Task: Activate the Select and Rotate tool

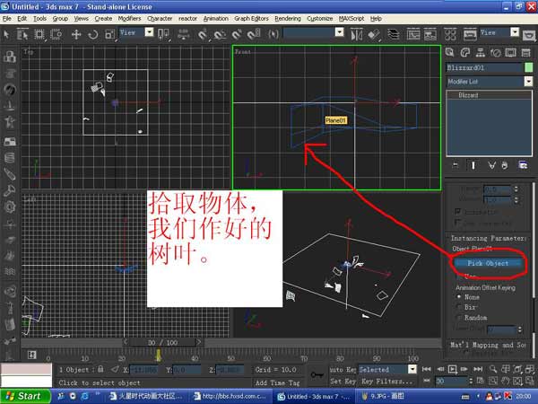Action: tap(93, 34)
